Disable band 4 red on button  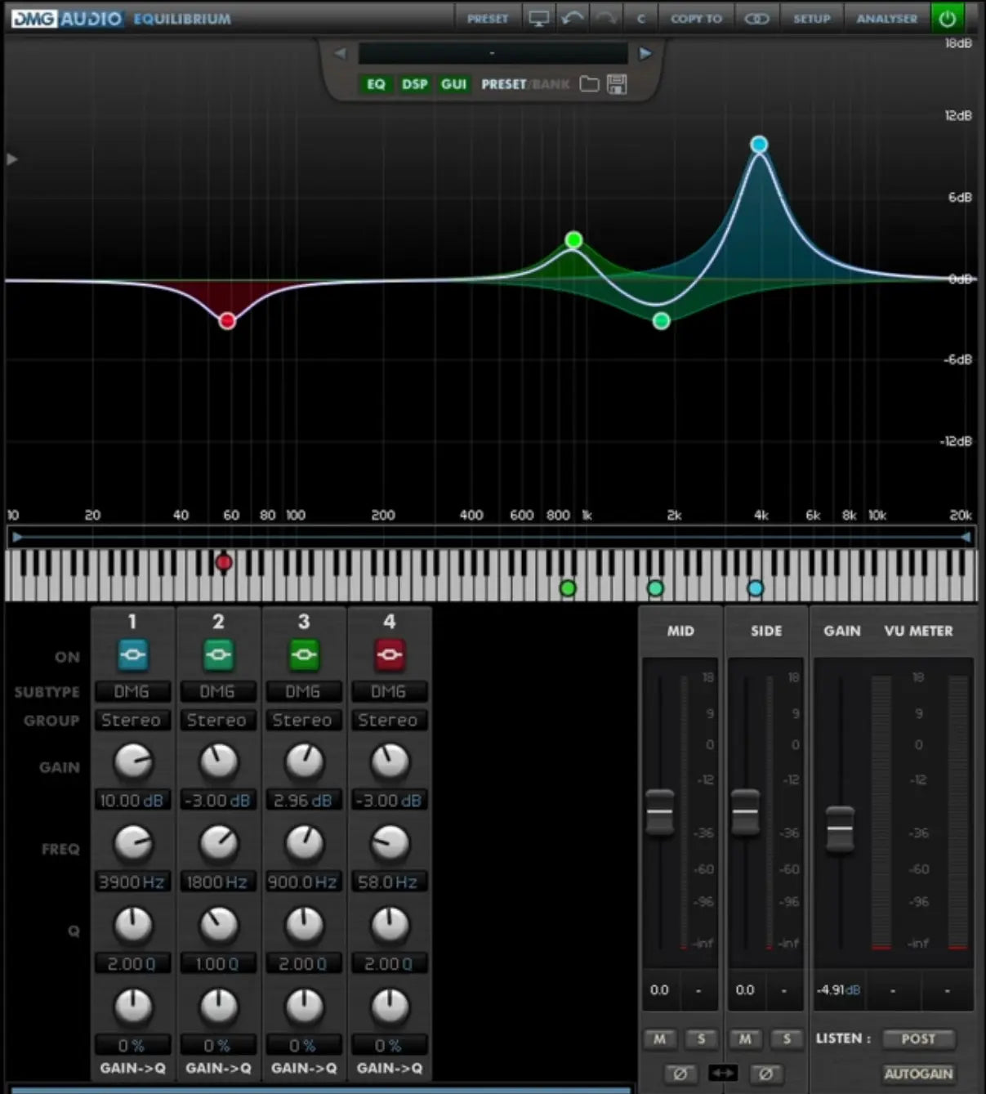click(x=390, y=654)
